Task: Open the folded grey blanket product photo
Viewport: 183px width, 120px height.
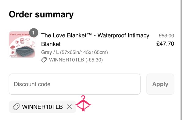Action: tap(25, 51)
